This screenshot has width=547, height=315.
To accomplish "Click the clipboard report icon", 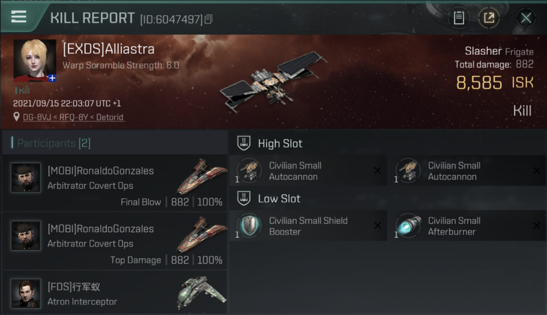I will [x=459, y=18].
